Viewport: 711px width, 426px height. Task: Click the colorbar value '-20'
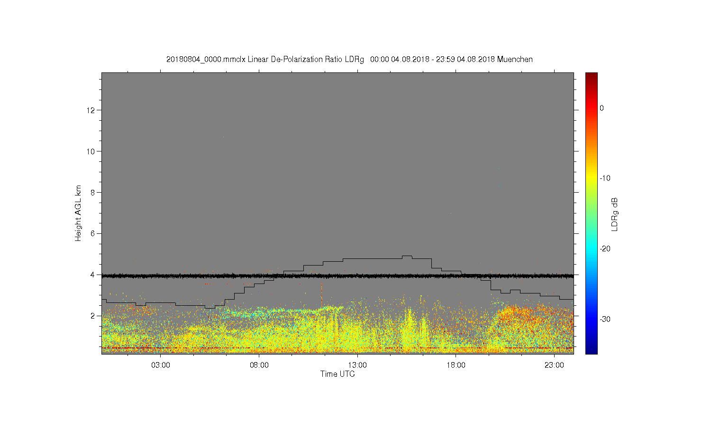(x=605, y=248)
